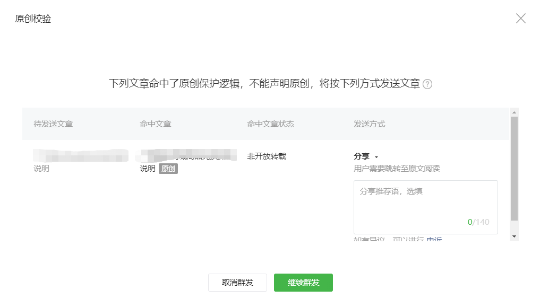The width and height of the screenshot is (540, 307).
Task: Click the 命中文章 column header
Action: [x=156, y=124]
